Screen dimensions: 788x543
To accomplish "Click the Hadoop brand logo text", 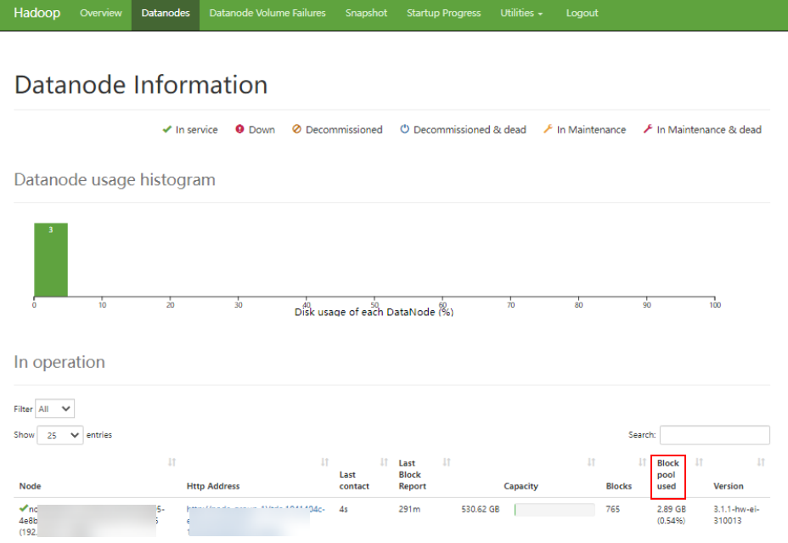I will 37,13.
